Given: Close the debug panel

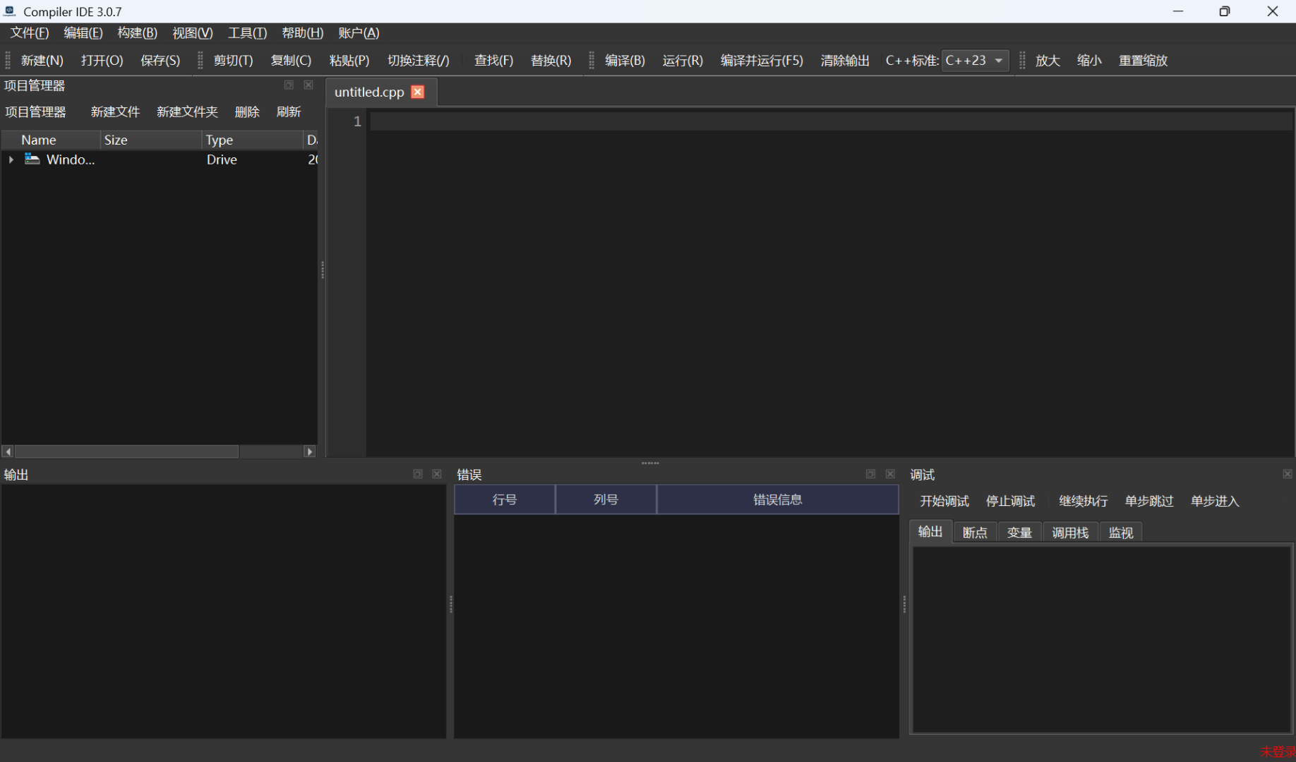Looking at the screenshot, I should pyautogui.click(x=1288, y=474).
